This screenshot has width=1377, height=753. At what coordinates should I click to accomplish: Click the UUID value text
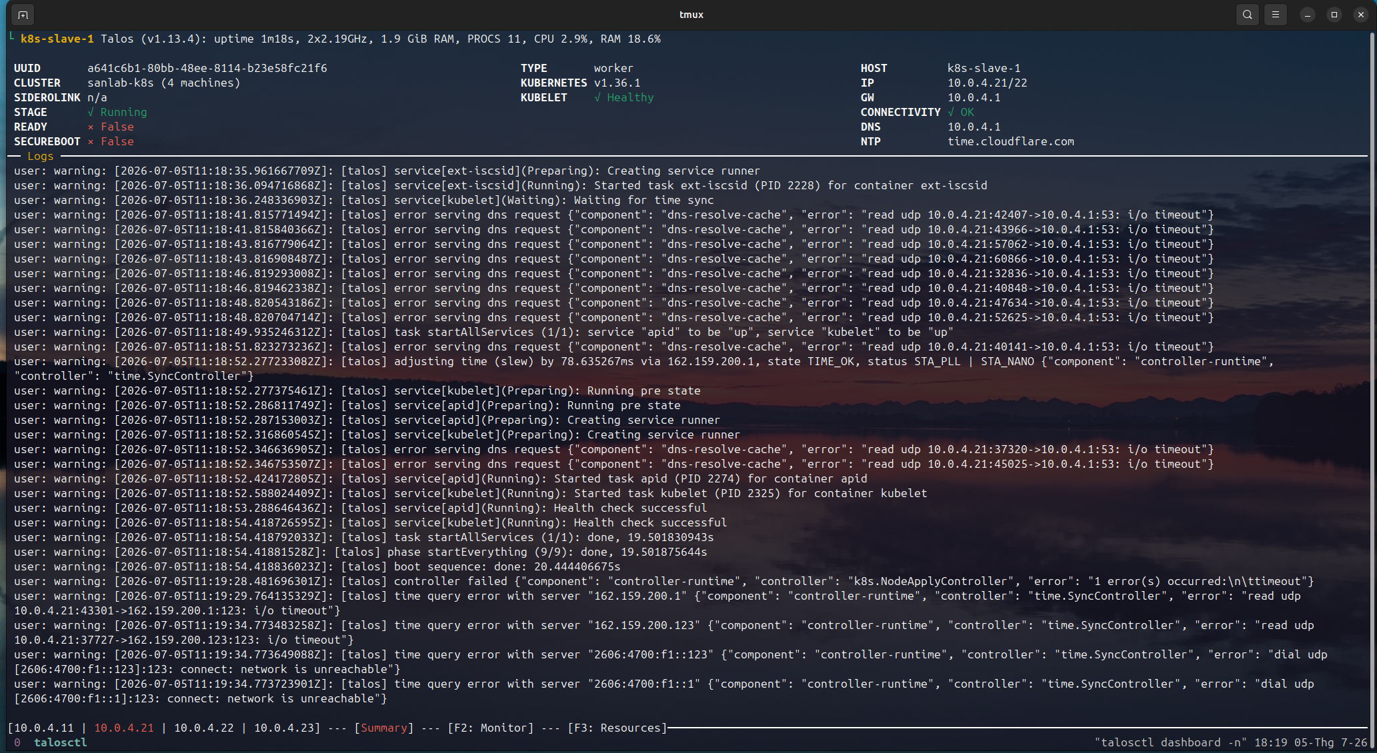point(207,68)
